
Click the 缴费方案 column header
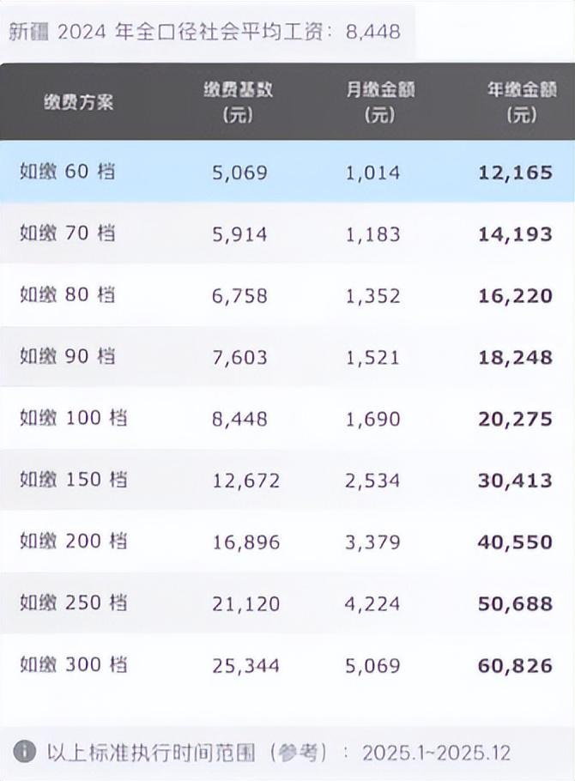78,102
